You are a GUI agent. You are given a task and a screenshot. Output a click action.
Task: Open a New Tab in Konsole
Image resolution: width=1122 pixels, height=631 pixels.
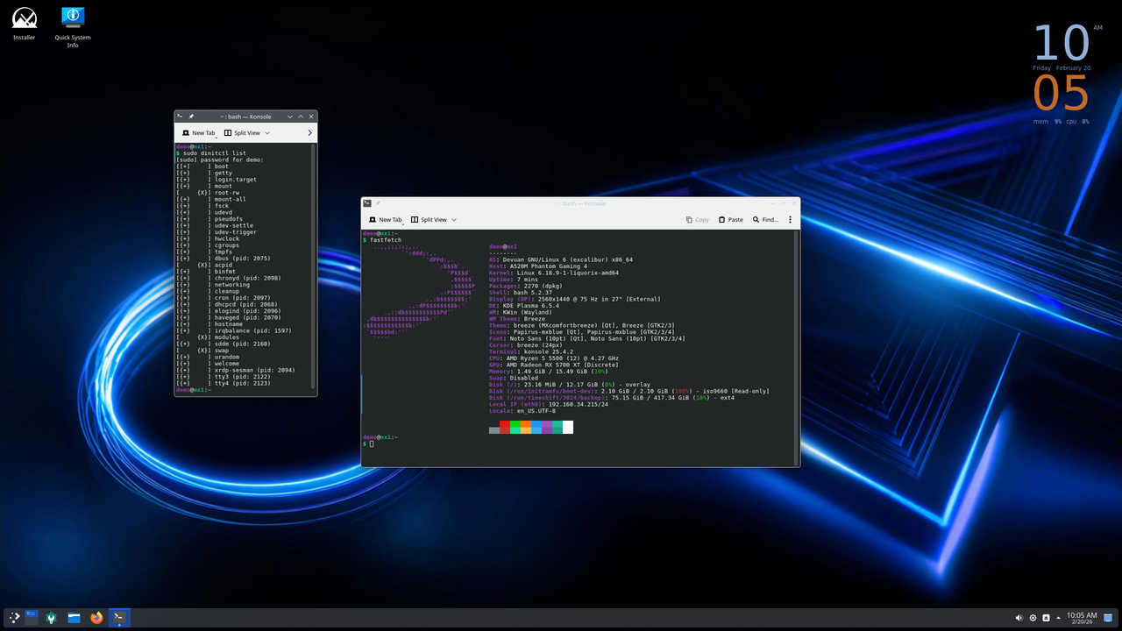[386, 219]
